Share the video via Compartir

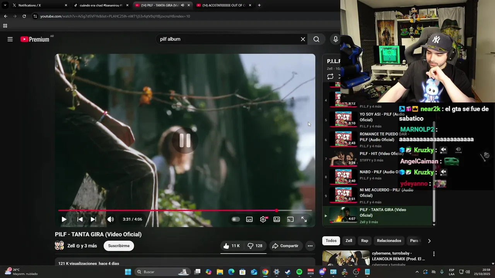285,246
